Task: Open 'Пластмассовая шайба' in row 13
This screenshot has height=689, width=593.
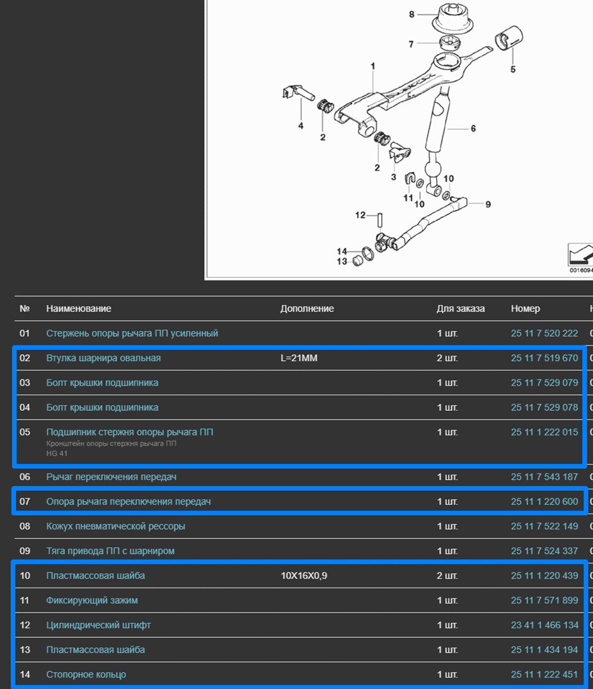Action: pyautogui.click(x=95, y=649)
